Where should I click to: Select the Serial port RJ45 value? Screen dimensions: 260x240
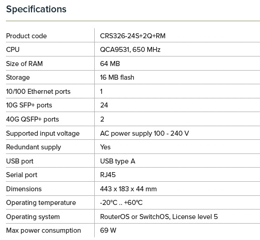pyautogui.click(x=107, y=175)
